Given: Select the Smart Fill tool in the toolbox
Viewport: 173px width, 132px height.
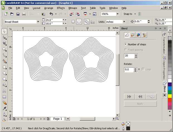Looking at the screenshot, I should point(4,61).
